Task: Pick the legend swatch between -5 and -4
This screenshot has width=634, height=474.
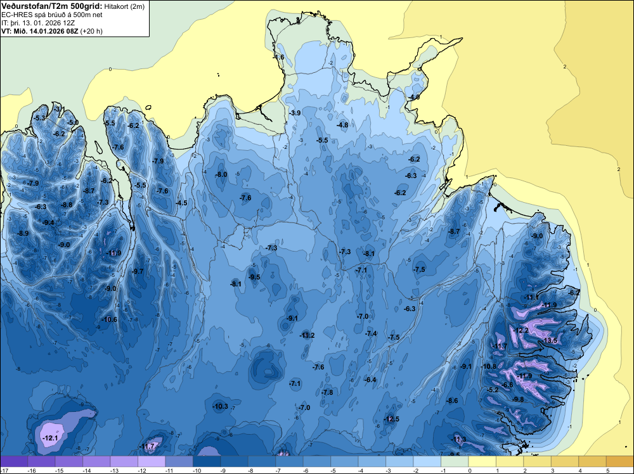Action: tap(344, 461)
